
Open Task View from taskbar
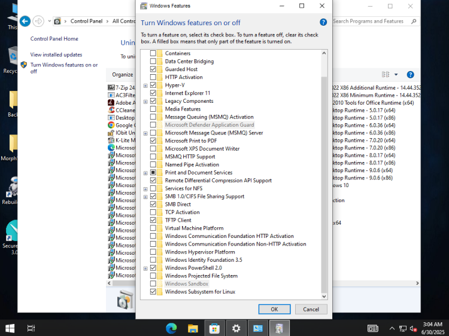31,328
